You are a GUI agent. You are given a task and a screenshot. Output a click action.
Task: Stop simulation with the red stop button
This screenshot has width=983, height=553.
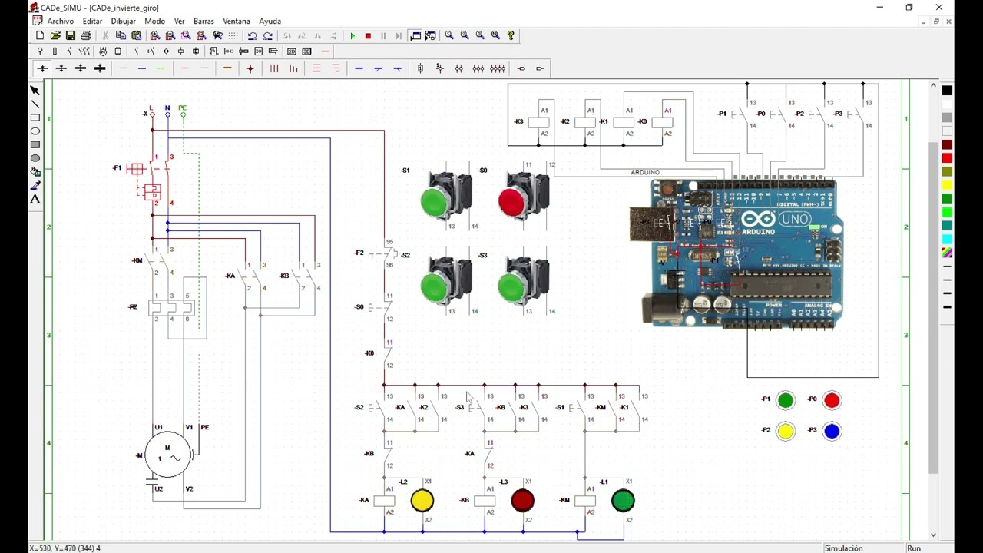[x=368, y=35]
